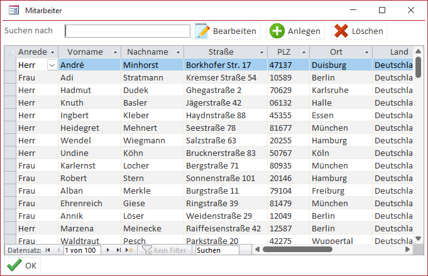Click the Kein Filter funnel indicator
428x276 pixels.
pos(164,250)
